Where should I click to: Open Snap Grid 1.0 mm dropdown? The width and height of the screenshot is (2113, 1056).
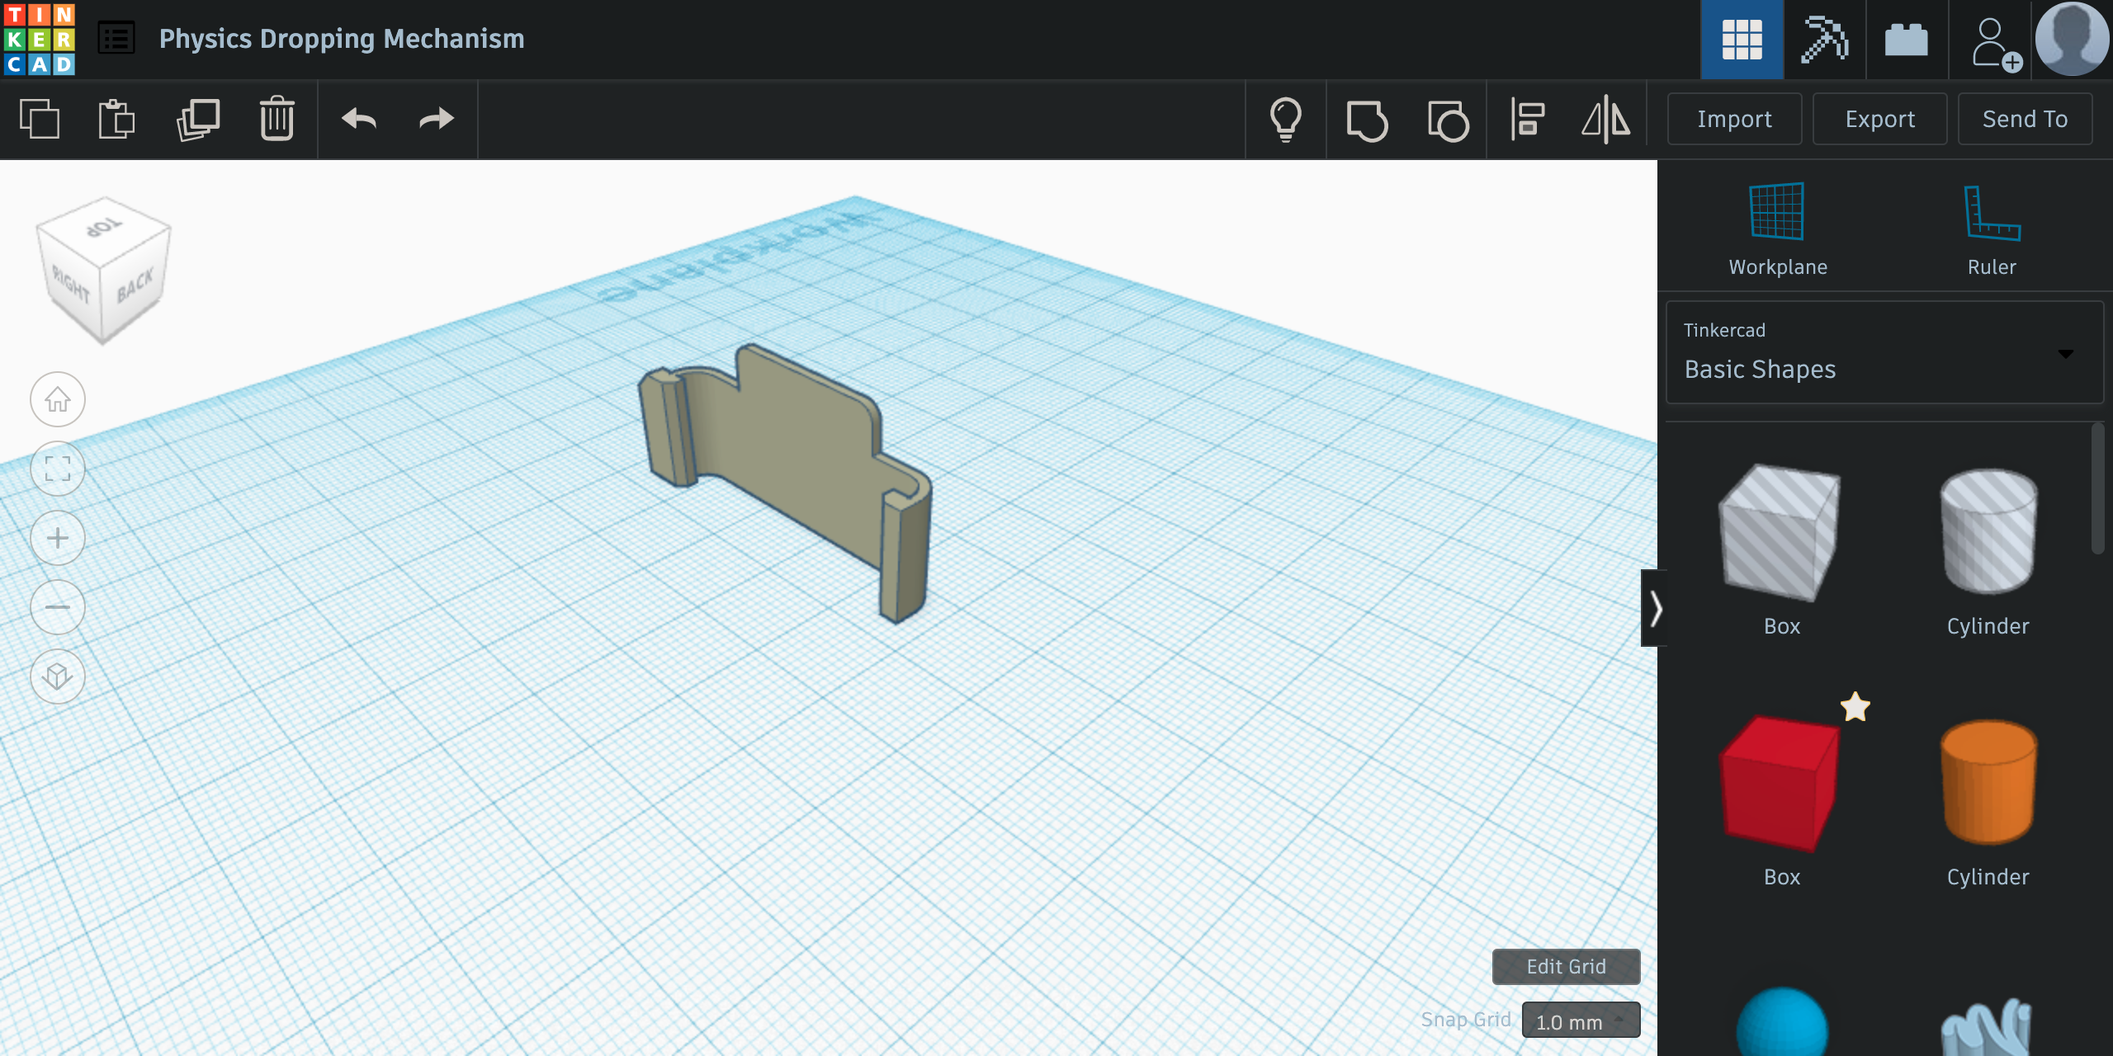click(x=1581, y=1021)
